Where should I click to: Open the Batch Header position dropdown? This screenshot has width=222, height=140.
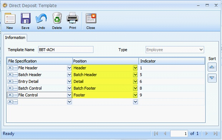coord(135,74)
